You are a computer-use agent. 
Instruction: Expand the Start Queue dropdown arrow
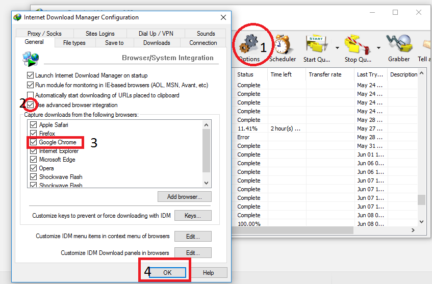click(337, 48)
